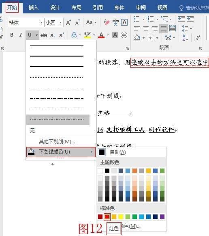The width and height of the screenshot is (209, 236).
Task: Click the phonetic guide wén icon
Action: (x=115, y=22)
